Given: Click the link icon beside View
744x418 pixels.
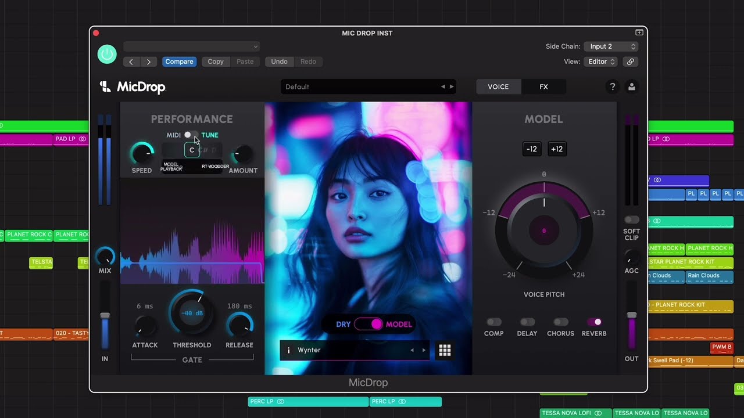Looking at the screenshot, I should click(x=630, y=62).
